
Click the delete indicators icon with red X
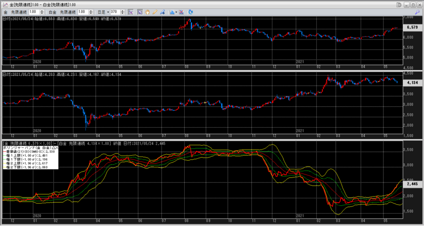(181, 12)
